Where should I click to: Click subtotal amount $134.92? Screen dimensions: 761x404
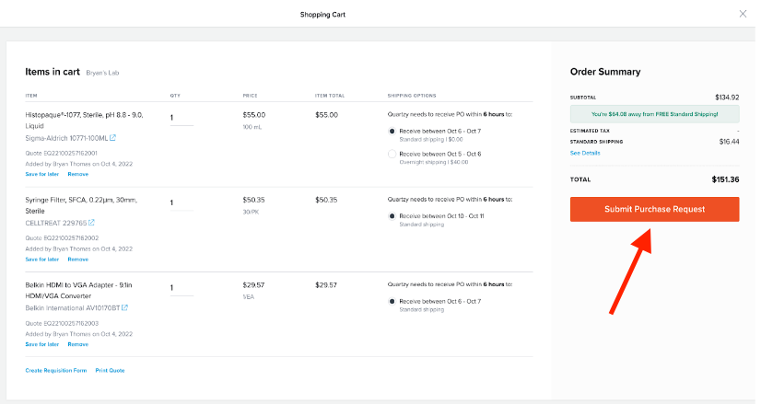727,98
